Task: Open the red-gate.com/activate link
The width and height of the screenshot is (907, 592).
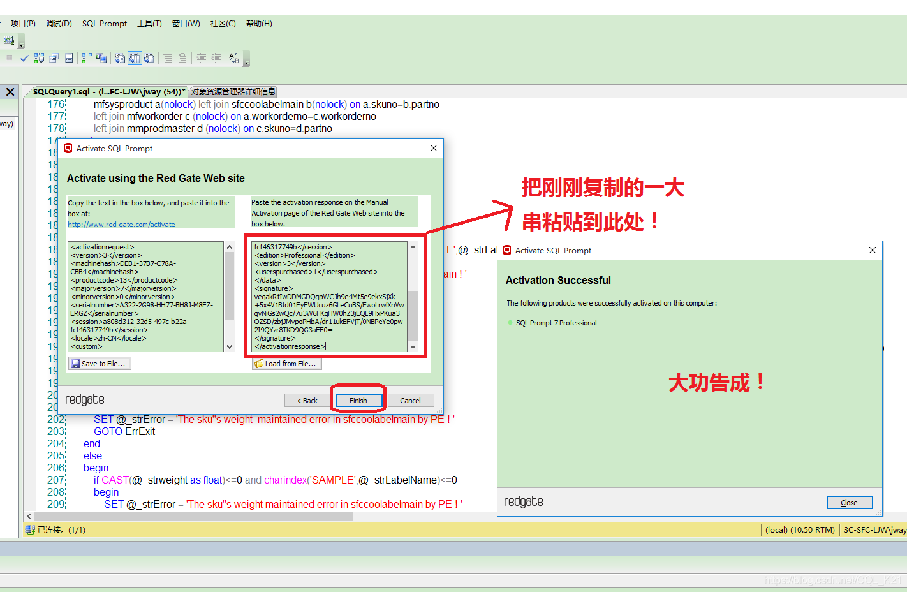Action: tap(121, 225)
